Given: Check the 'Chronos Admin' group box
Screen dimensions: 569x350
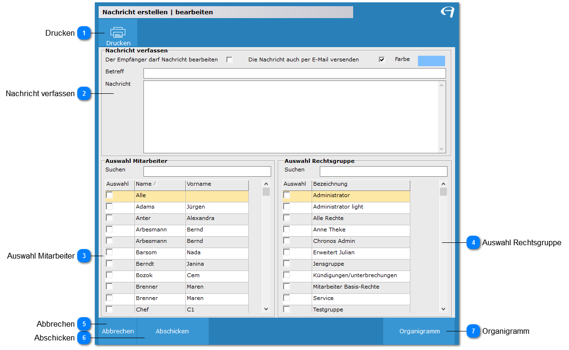Looking at the screenshot, I should (x=287, y=241).
